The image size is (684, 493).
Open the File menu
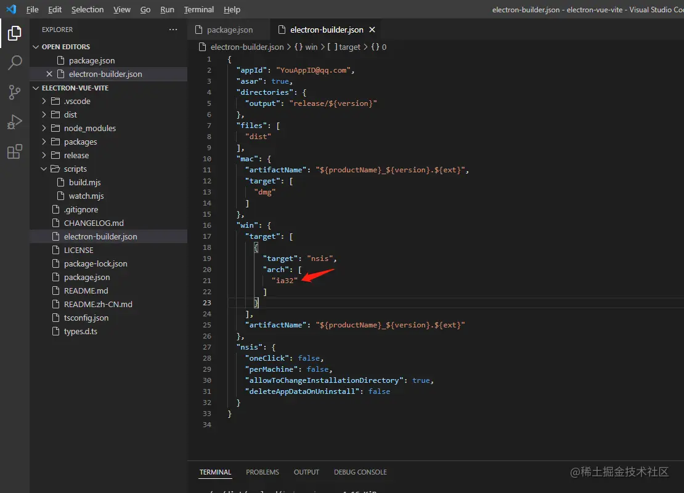coord(32,10)
